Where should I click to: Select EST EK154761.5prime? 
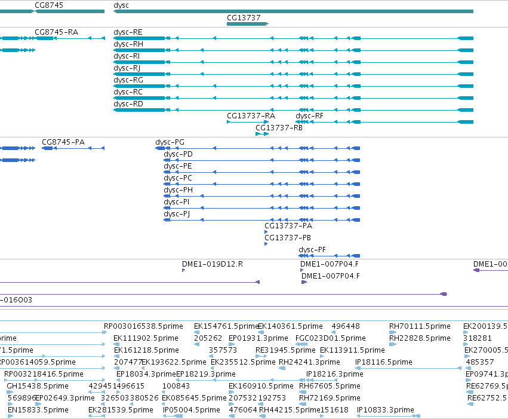226,326
